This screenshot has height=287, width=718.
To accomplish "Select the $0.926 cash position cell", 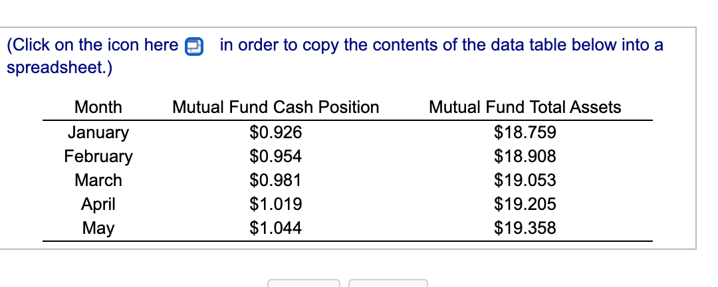I will [276, 133].
